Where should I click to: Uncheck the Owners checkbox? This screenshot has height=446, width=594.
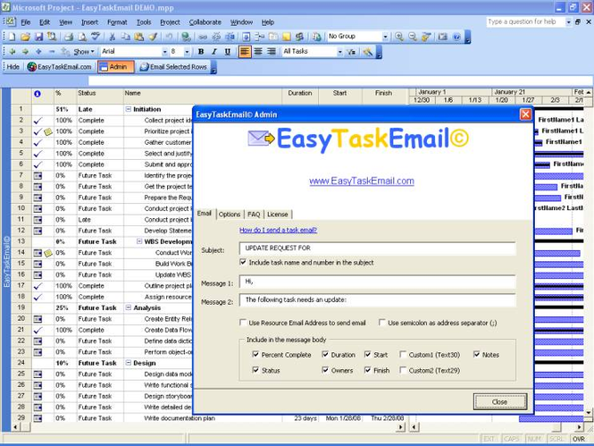tap(325, 370)
